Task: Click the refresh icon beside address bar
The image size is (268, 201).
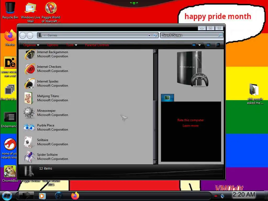Action: point(155,35)
